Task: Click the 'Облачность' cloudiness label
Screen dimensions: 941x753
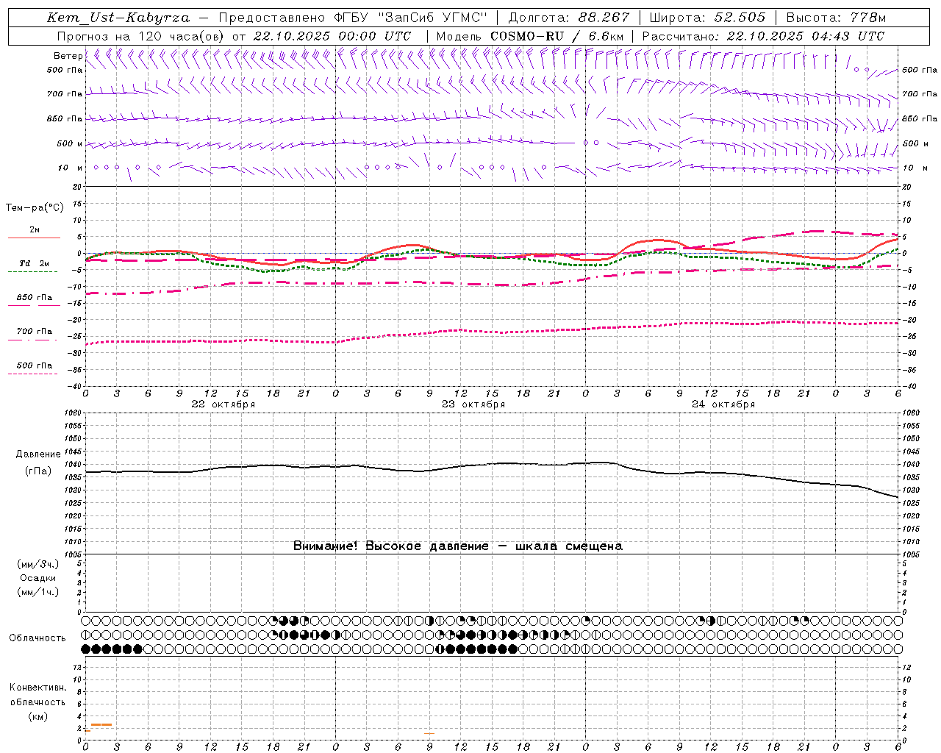Action: point(37,638)
